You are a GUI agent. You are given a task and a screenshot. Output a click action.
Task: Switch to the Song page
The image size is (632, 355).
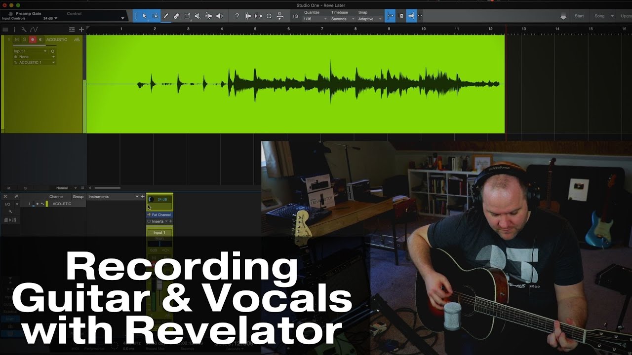tap(599, 16)
